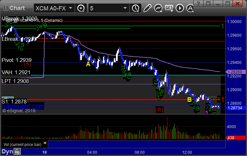
Task: Click the 1.29400 price axis label
Action: 234,62
